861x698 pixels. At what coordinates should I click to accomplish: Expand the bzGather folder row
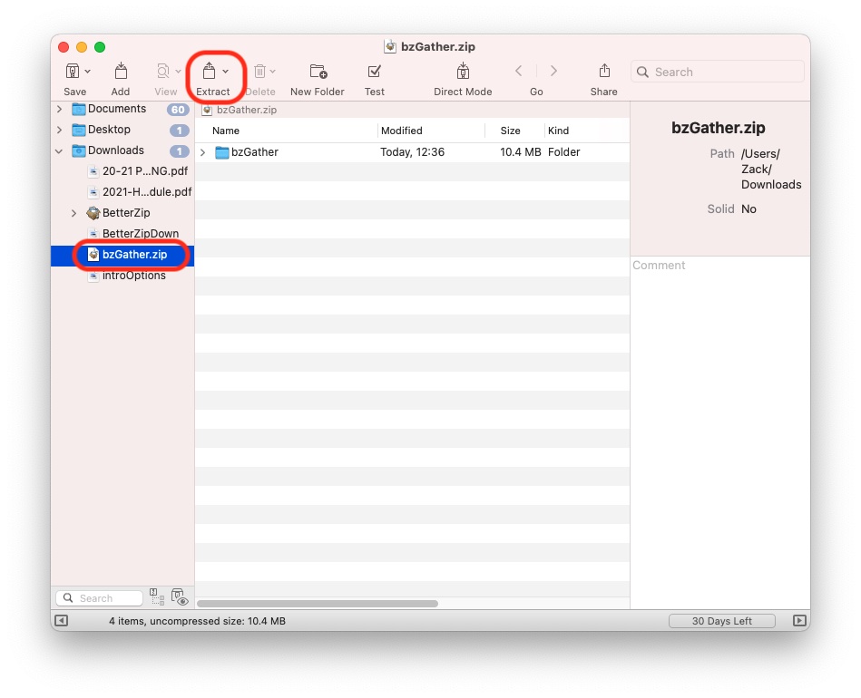pos(203,152)
